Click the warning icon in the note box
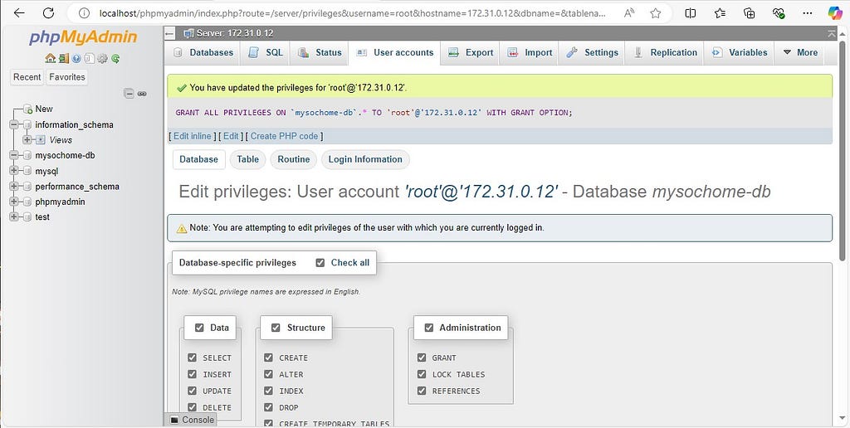 click(182, 229)
